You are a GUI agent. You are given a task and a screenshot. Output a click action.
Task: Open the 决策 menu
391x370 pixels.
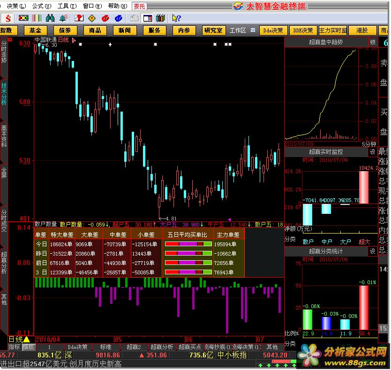coord(16,6)
